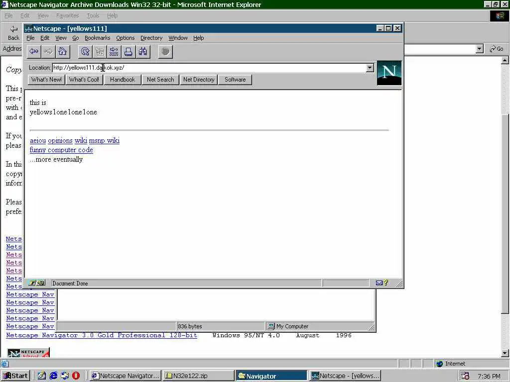This screenshot has height=382, width=510.
Task: Open the Location history dropdown arrow
Action: [370, 68]
